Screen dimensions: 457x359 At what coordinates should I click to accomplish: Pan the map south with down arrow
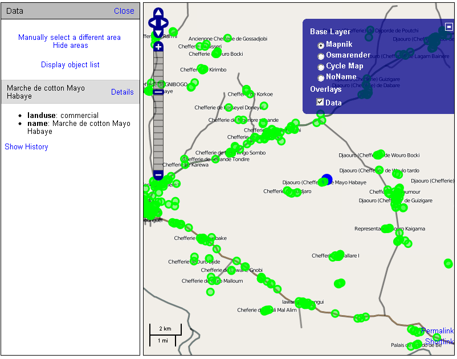(x=158, y=33)
